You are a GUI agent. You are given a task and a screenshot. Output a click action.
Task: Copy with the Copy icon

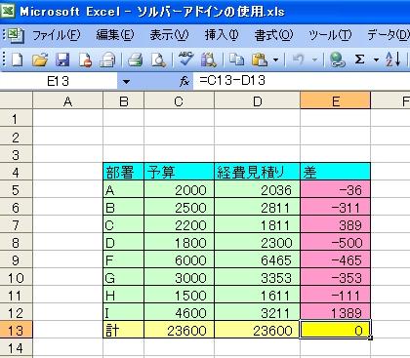[236, 60]
